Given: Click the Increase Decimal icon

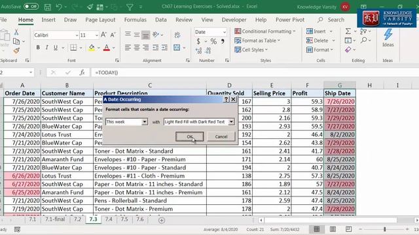Looking at the screenshot, I should (198, 51).
